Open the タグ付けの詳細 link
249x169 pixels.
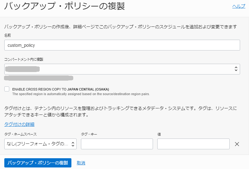pyautogui.click(x=19, y=124)
